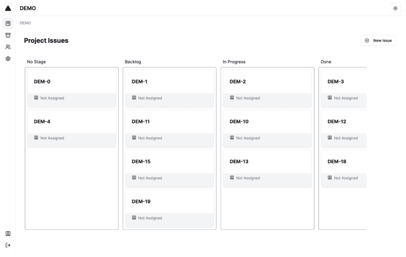Click the Project Issues heading
Screen dimensions: 406x257
tap(46, 40)
